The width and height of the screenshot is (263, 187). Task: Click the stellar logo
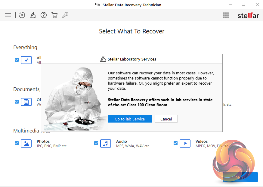pos(248,15)
